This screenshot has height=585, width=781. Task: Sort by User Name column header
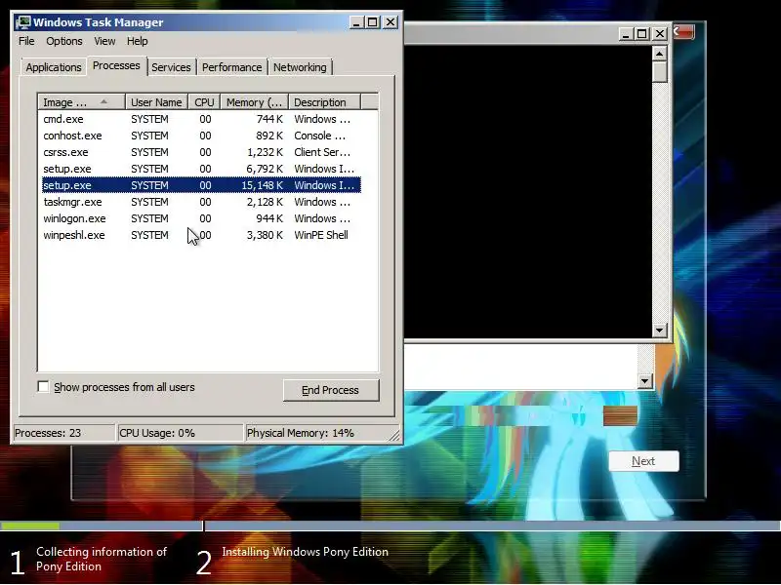pos(156,102)
